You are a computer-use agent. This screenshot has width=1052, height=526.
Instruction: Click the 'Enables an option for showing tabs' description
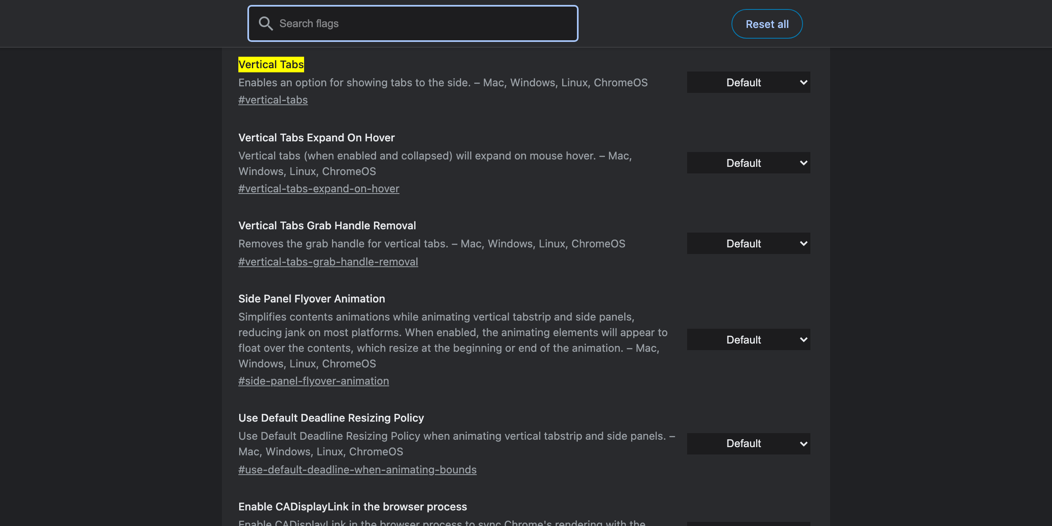(443, 83)
